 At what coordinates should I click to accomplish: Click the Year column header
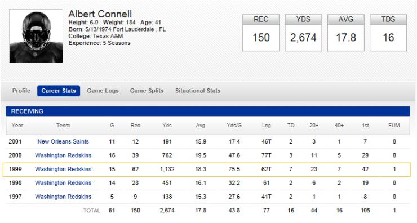point(17,126)
